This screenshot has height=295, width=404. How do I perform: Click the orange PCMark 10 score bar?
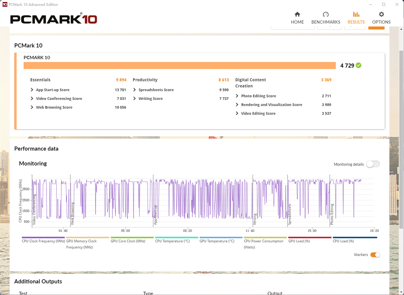click(180, 65)
